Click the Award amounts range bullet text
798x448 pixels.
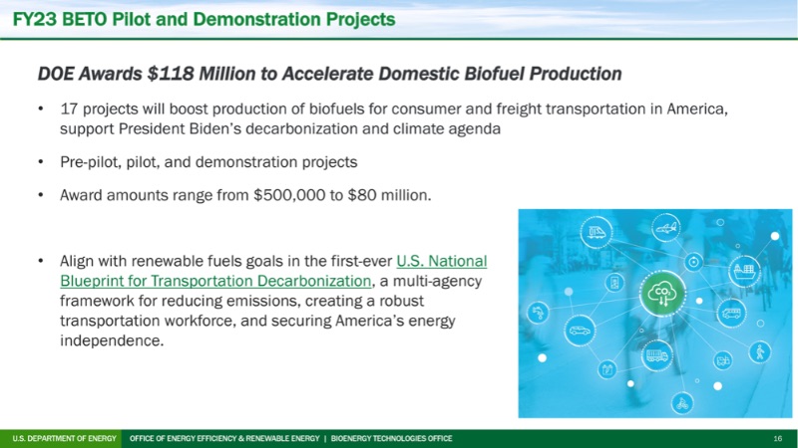(245, 194)
